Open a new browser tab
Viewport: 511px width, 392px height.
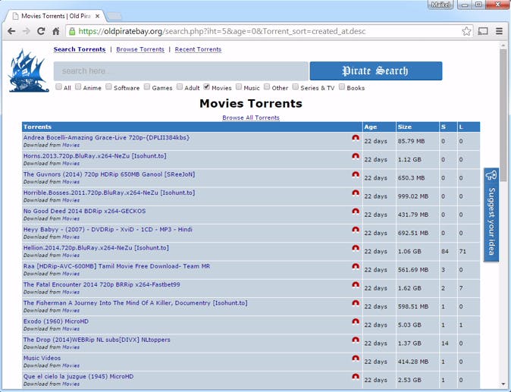tap(114, 16)
